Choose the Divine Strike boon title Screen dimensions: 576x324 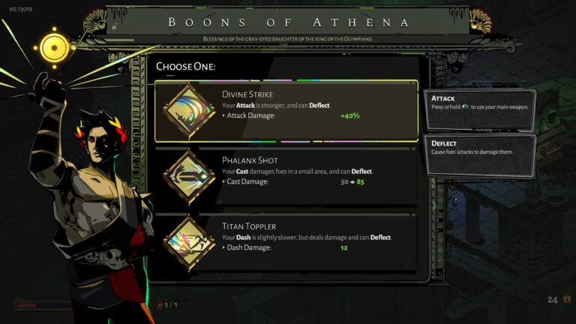click(247, 94)
